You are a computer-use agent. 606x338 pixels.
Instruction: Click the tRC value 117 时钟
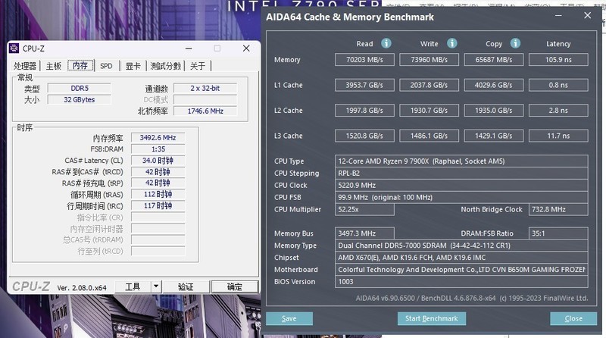click(x=158, y=205)
